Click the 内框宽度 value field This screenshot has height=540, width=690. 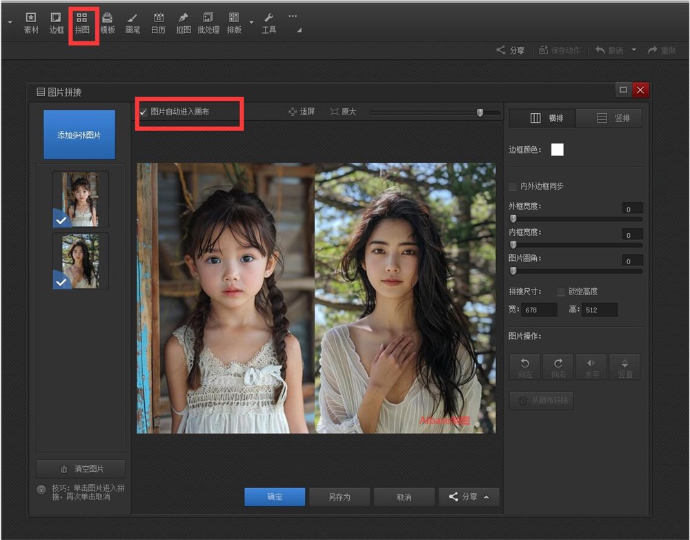click(632, 234)
